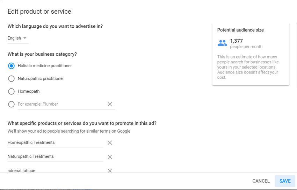Viewport: 297px width, 190px height.
Task: Clear the custom business category field
Action: pyautogui.click(x=110, y=104)
